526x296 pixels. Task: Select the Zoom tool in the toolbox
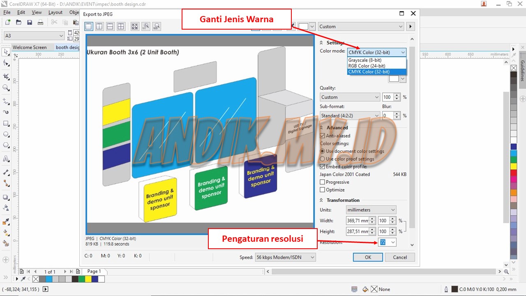click(6, 88)
